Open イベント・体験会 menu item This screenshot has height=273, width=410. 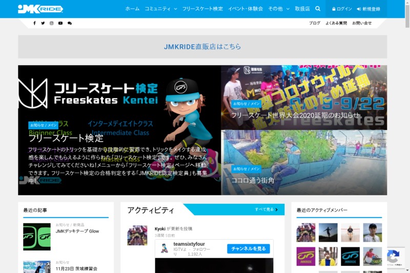pos(245,9)
